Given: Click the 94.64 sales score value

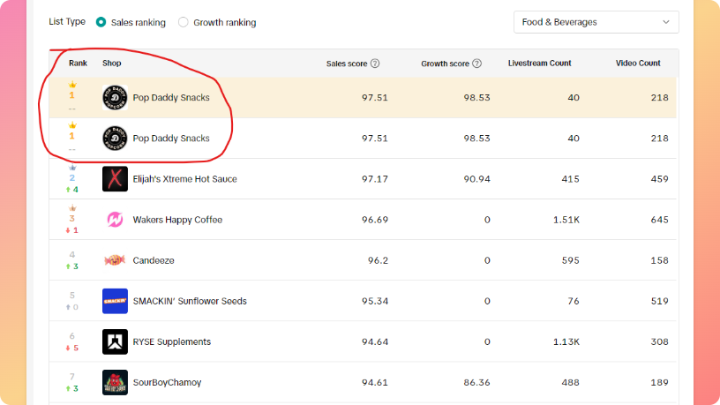Looking at the screenshot, I should [x=375, y=341].
